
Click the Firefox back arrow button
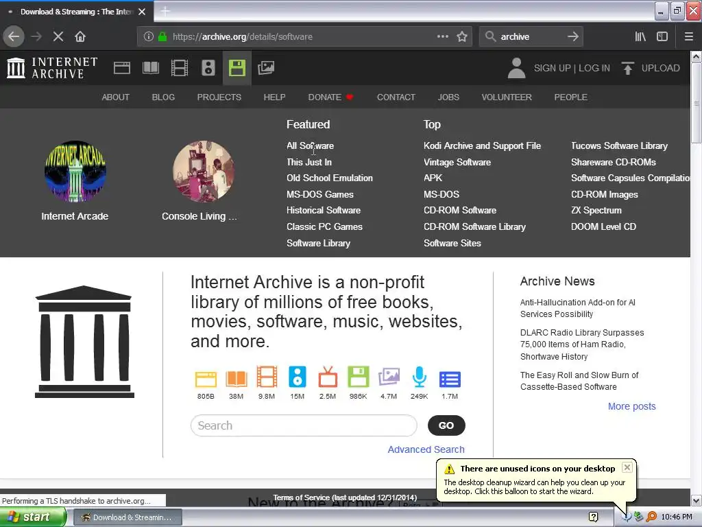(14, 37)
